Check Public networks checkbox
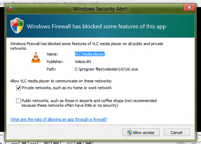This screenshot has width=201, height=144. click(x=19, y=101)
